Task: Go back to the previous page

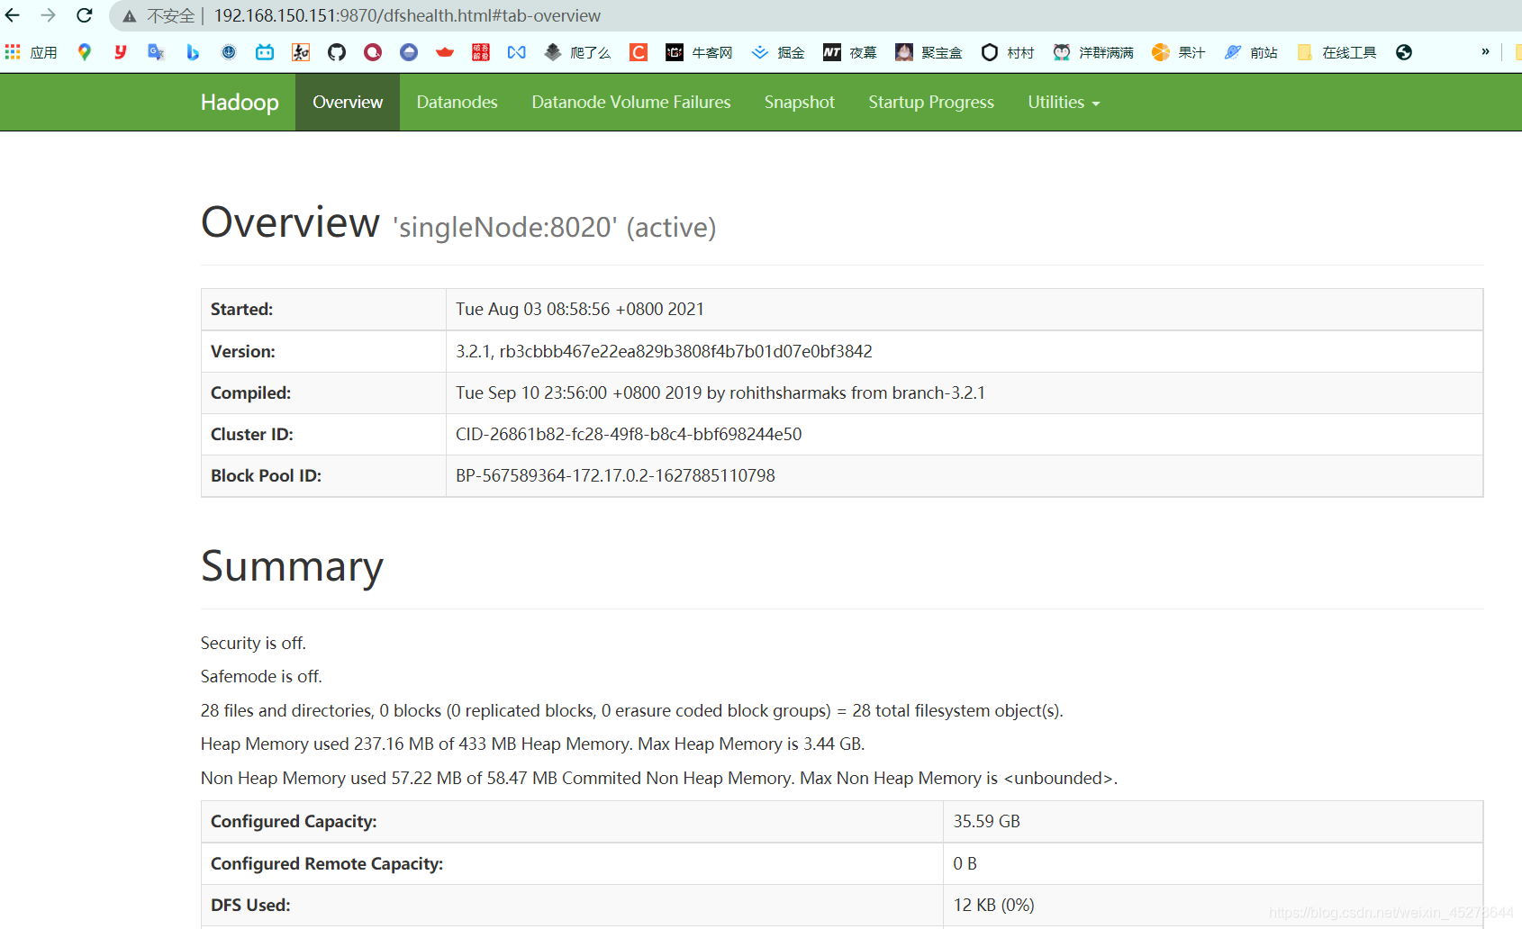Action: 13,15
